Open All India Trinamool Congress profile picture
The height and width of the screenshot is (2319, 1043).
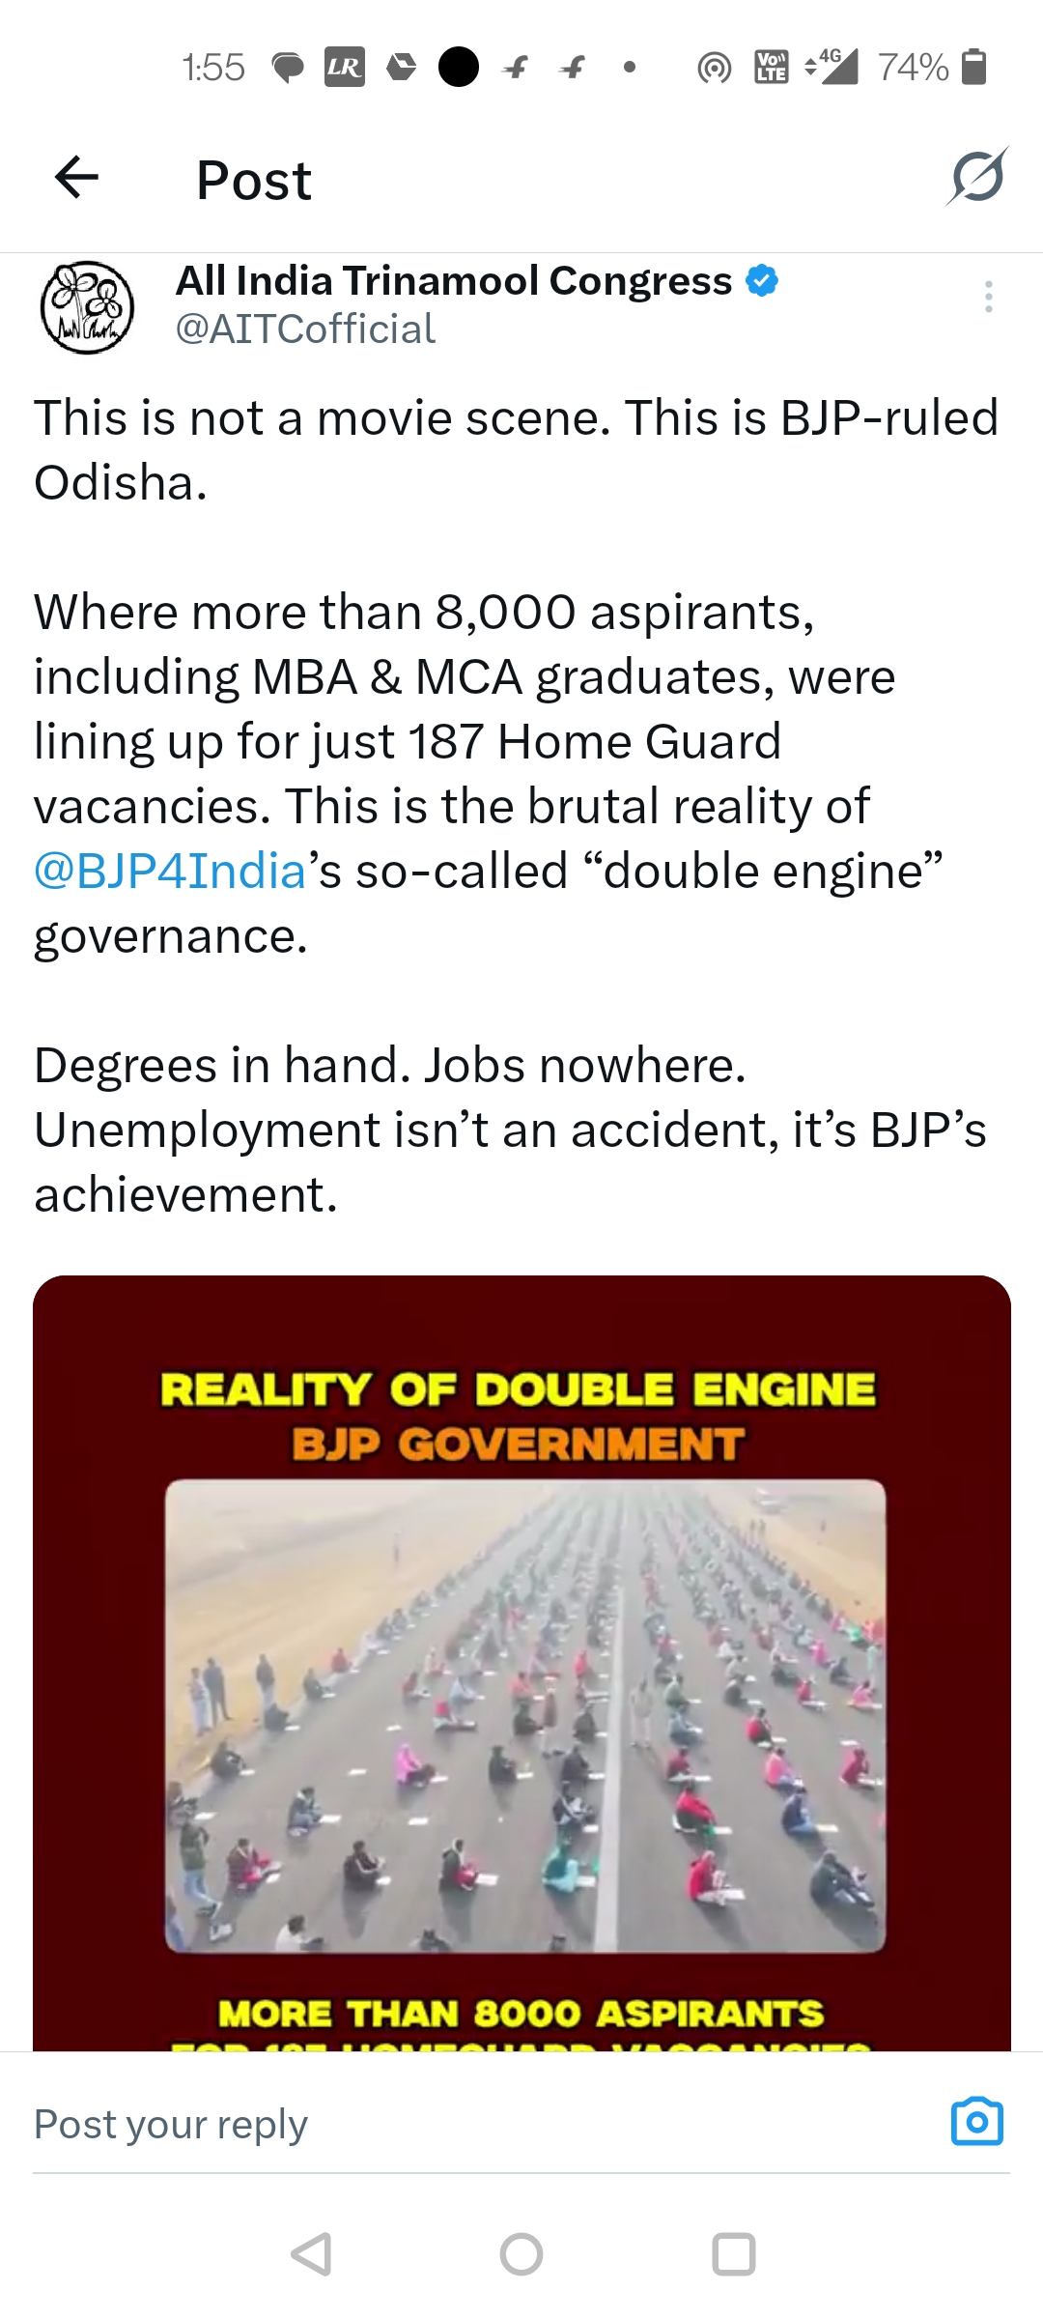pyautogui.click(x=87, y=307)
